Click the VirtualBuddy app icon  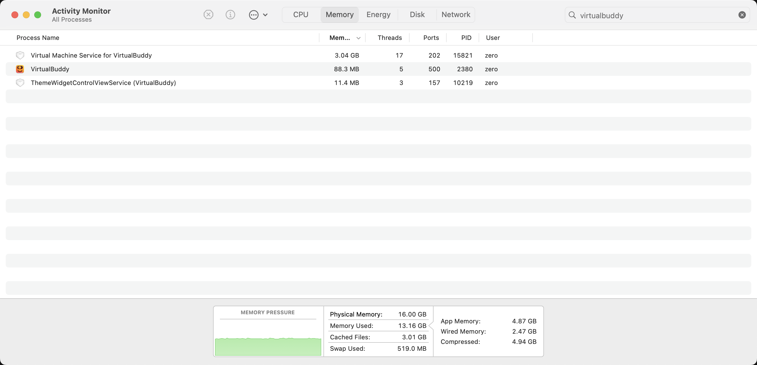point(20,69)
